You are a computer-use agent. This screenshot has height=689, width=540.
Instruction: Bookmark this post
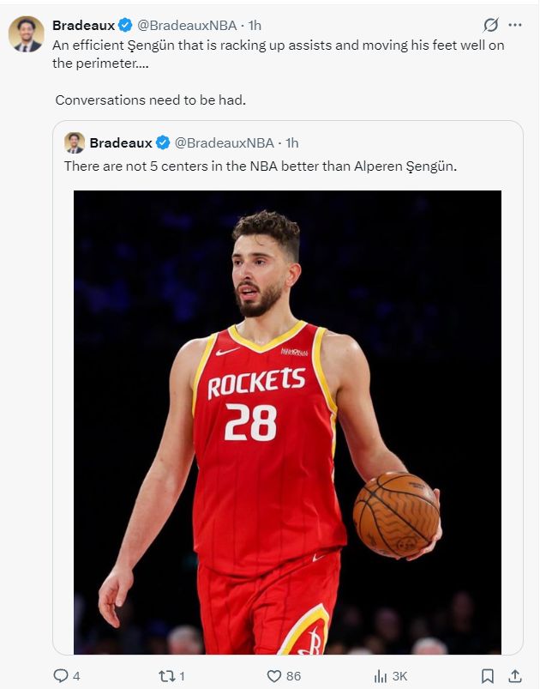(488, 676)
